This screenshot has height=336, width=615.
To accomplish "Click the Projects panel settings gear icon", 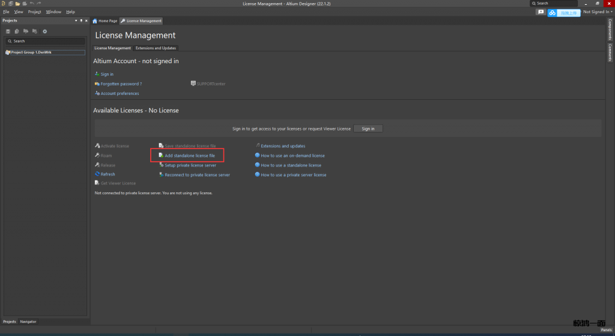I will click(x=44, y=31).
